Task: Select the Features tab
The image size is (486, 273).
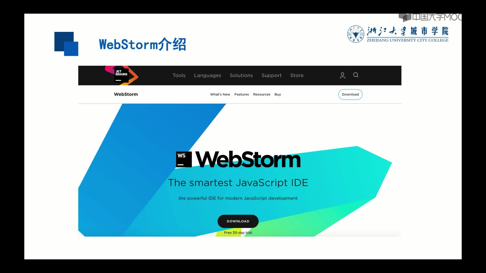Action: (x=241, y=94)
